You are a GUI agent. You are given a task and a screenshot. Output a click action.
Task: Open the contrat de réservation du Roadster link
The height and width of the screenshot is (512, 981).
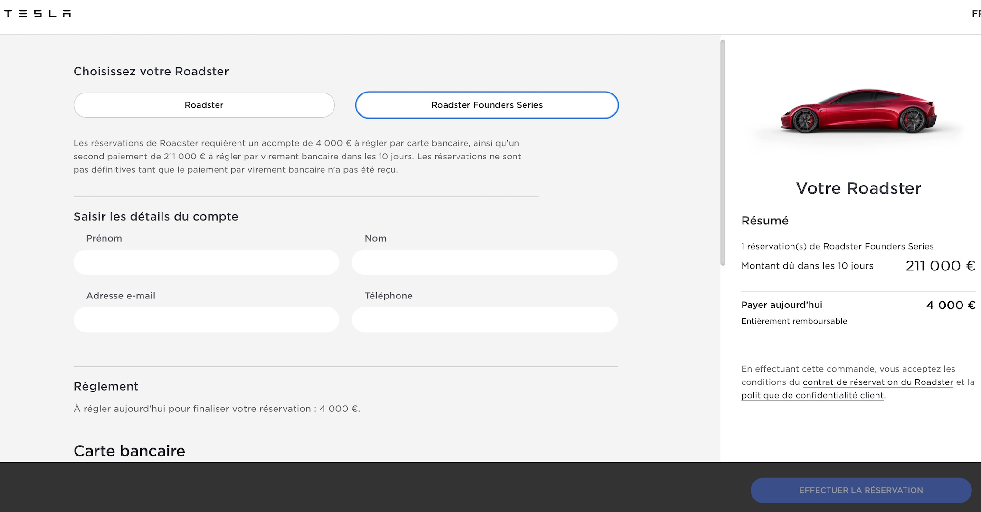click(878, 382)
